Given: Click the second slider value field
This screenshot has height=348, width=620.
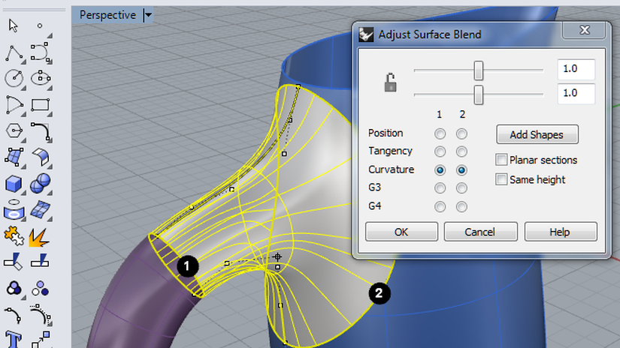Looking at the screenshot, I should [x=576, y=94].
